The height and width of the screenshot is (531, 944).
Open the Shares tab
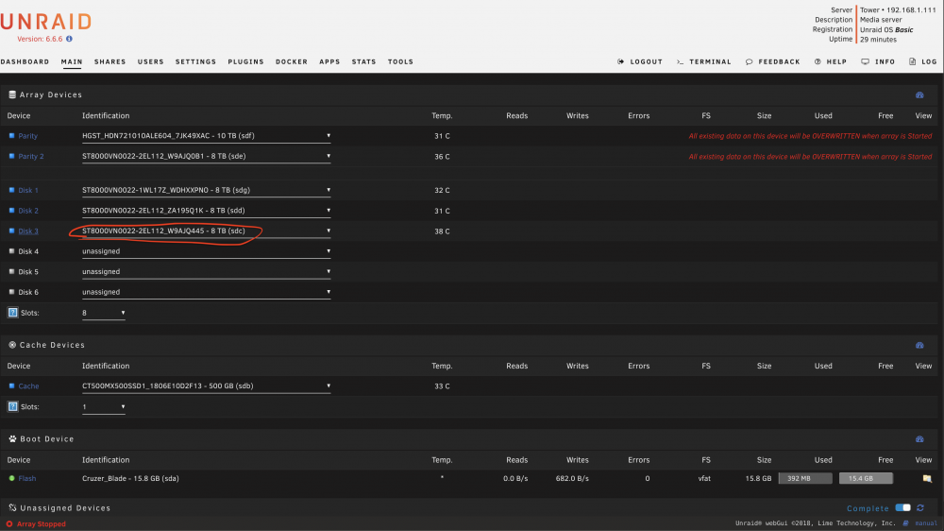[110, 61]
